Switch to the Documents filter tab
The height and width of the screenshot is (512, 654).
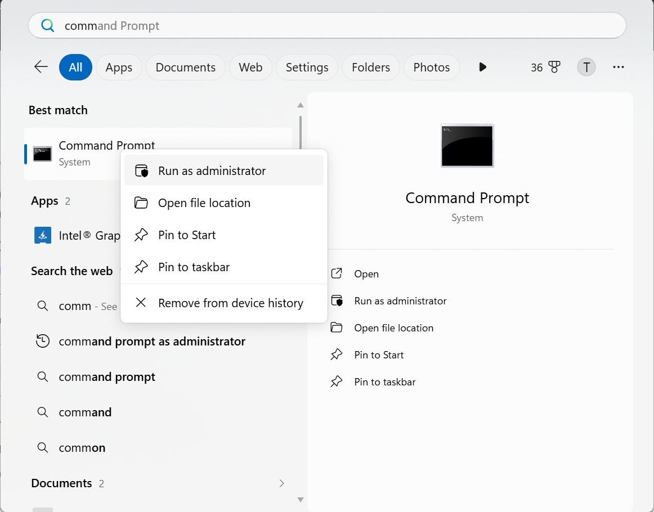pyautogui.click(x=186, y=67)
